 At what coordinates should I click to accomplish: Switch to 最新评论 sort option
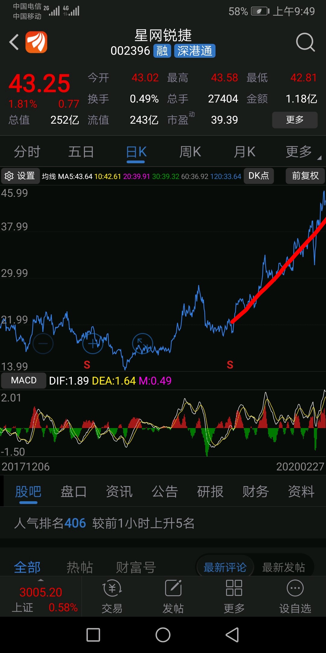tap(225, 567)
